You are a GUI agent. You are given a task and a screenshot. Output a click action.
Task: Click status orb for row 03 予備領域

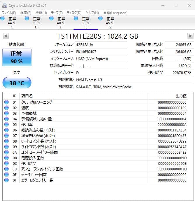(x=6, y=113)
